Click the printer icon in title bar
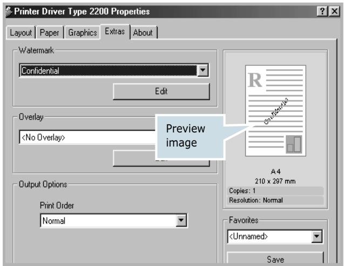Viewport: 344px width, 266px height. [x=9, y=12]
